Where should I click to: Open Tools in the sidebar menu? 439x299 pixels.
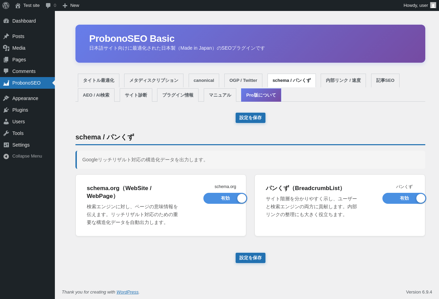tap(27, 133)
